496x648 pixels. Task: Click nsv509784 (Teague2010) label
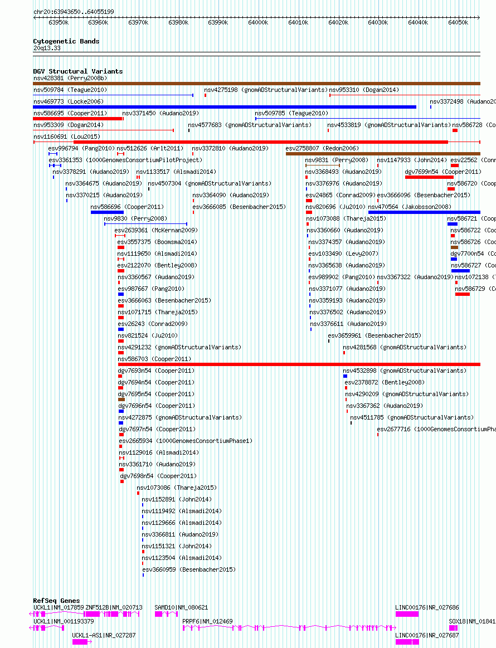tap(70, 90)
